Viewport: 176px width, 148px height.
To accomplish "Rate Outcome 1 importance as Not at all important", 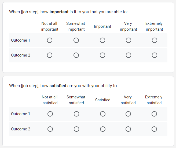I will tap(50, 40).
